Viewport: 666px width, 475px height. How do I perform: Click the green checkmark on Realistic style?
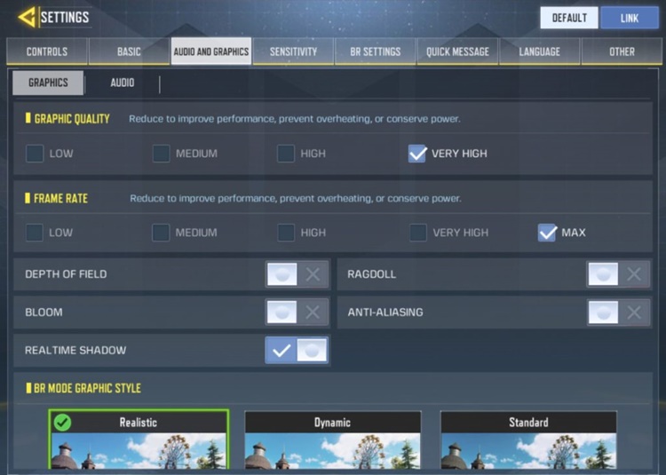62,423
